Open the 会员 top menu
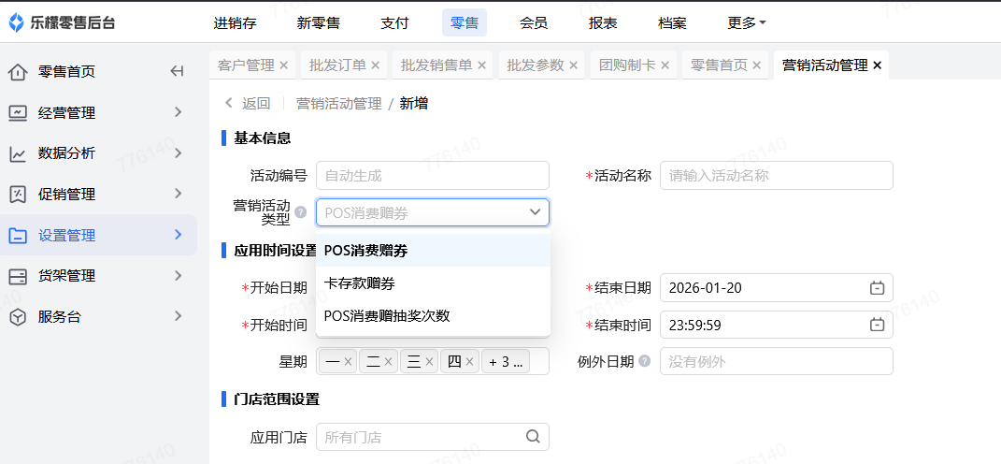 (534, 23)
